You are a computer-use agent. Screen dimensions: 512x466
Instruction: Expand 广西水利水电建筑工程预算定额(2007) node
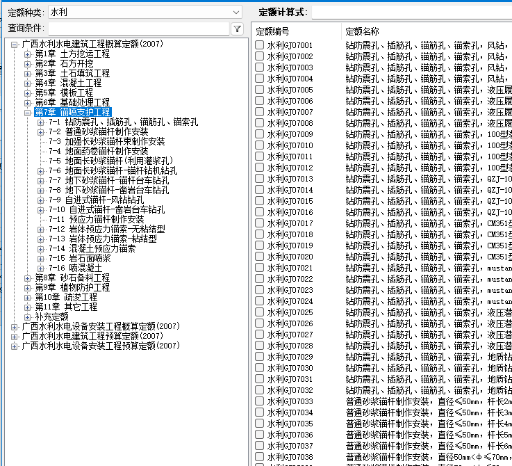(x=14, y=337)
